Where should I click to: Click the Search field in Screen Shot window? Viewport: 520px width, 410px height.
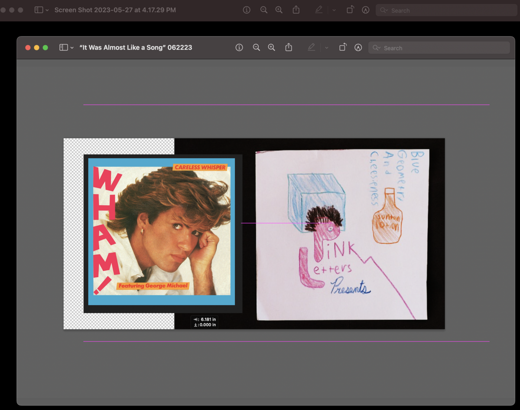point(446,10)
